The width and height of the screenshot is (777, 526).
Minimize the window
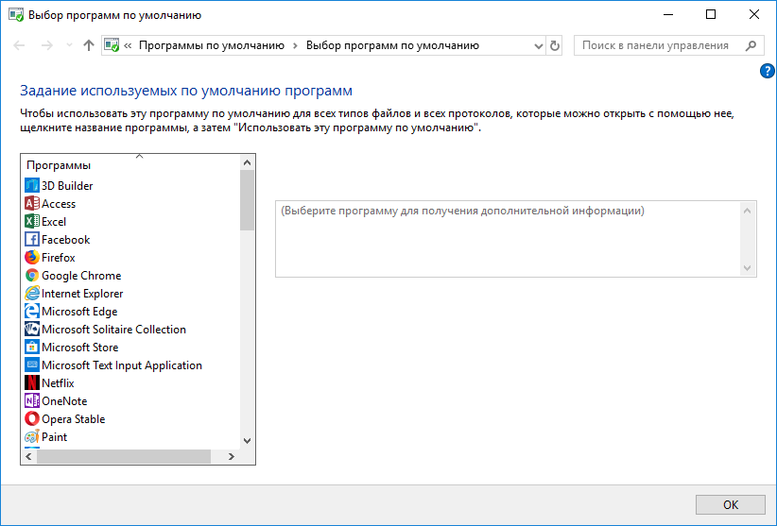668,14
